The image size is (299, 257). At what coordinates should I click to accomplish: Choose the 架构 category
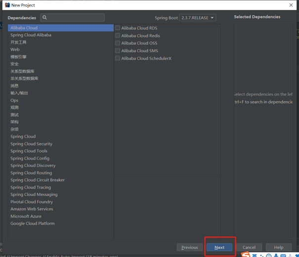pos(61,122)
